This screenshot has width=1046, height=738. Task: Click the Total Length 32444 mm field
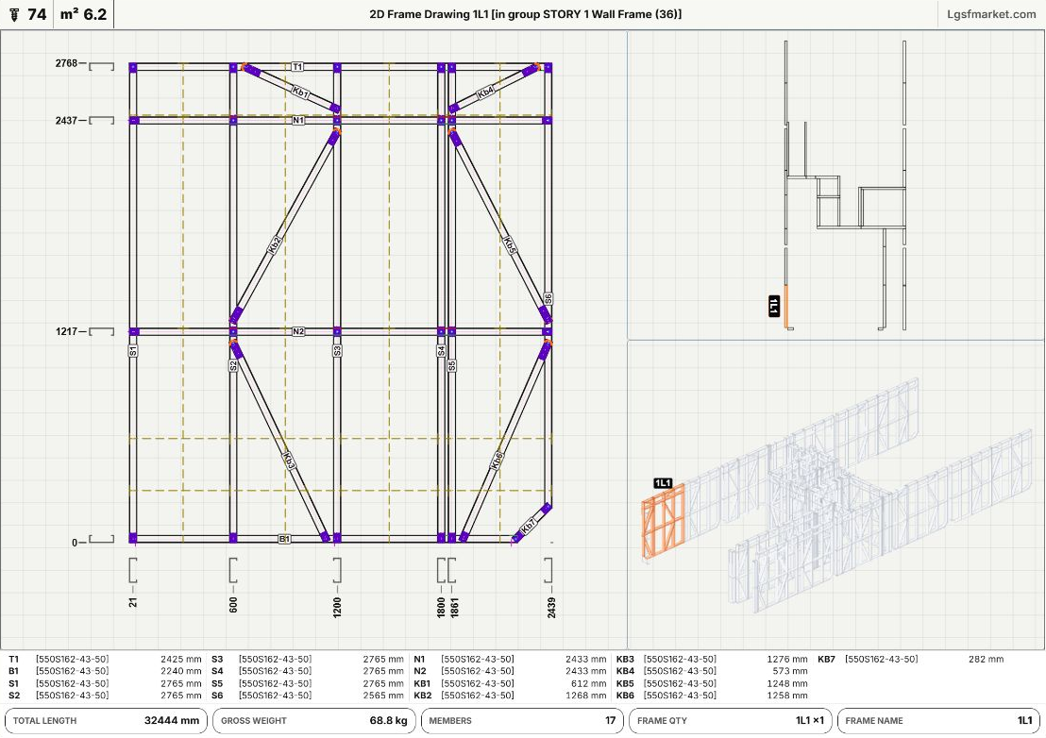[x=106, y=721]
